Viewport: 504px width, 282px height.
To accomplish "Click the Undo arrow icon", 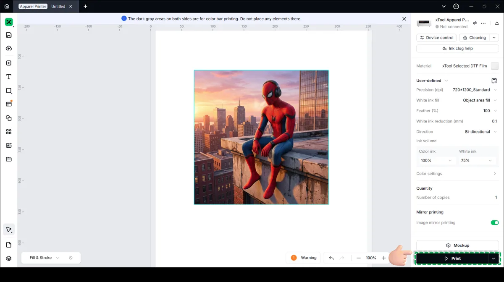I will pyautogui.click(x=331, y=258).
